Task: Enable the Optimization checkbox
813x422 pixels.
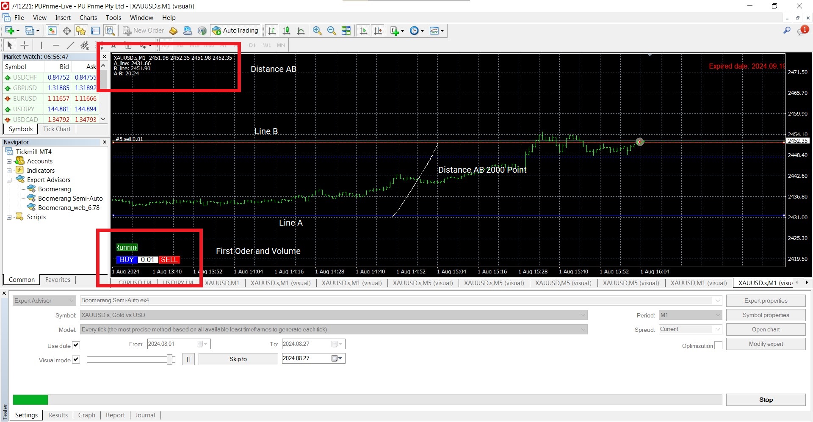Action: (x=718, y=345)
